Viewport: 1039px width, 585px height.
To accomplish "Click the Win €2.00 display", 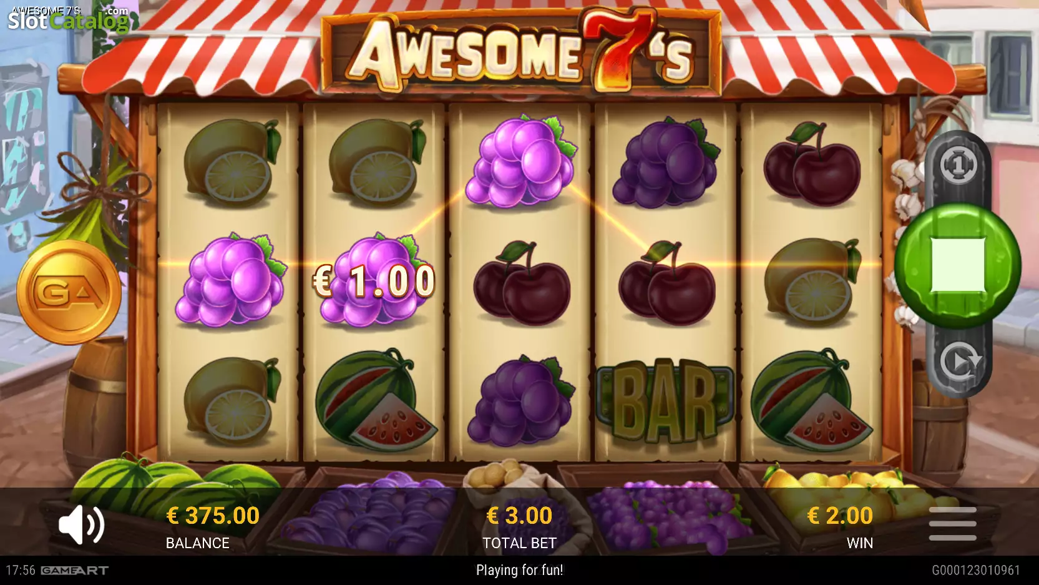I will (841, 526).
